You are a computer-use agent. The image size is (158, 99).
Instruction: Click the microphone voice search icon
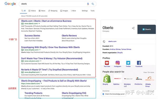pyautogui.click(x=88, y=4)
